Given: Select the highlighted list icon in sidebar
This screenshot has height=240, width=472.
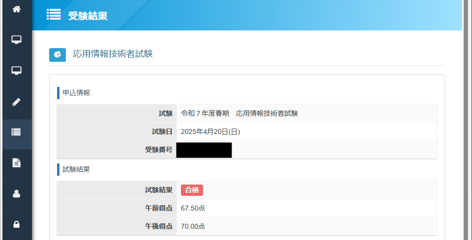Looking at the screenshot, I should [16, 132].
